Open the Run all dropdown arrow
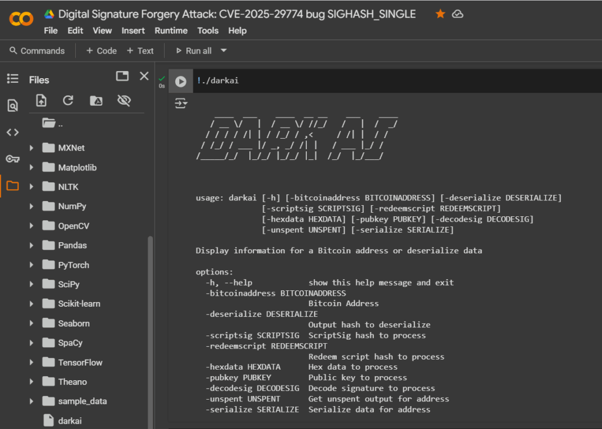The height and width of the screenshot is (429, 602). (x=224, y=51)
